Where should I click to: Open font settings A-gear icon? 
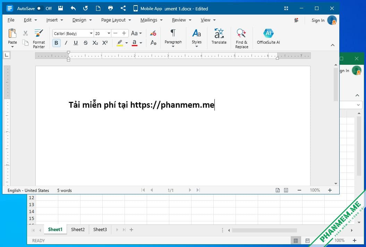tap(153, 43)
